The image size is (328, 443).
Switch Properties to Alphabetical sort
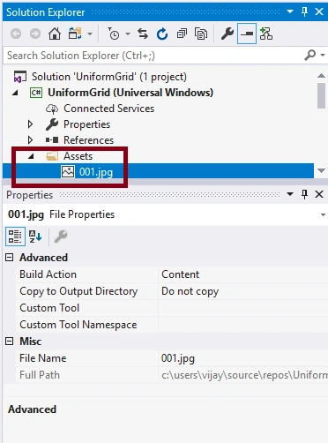click(35, 237)
